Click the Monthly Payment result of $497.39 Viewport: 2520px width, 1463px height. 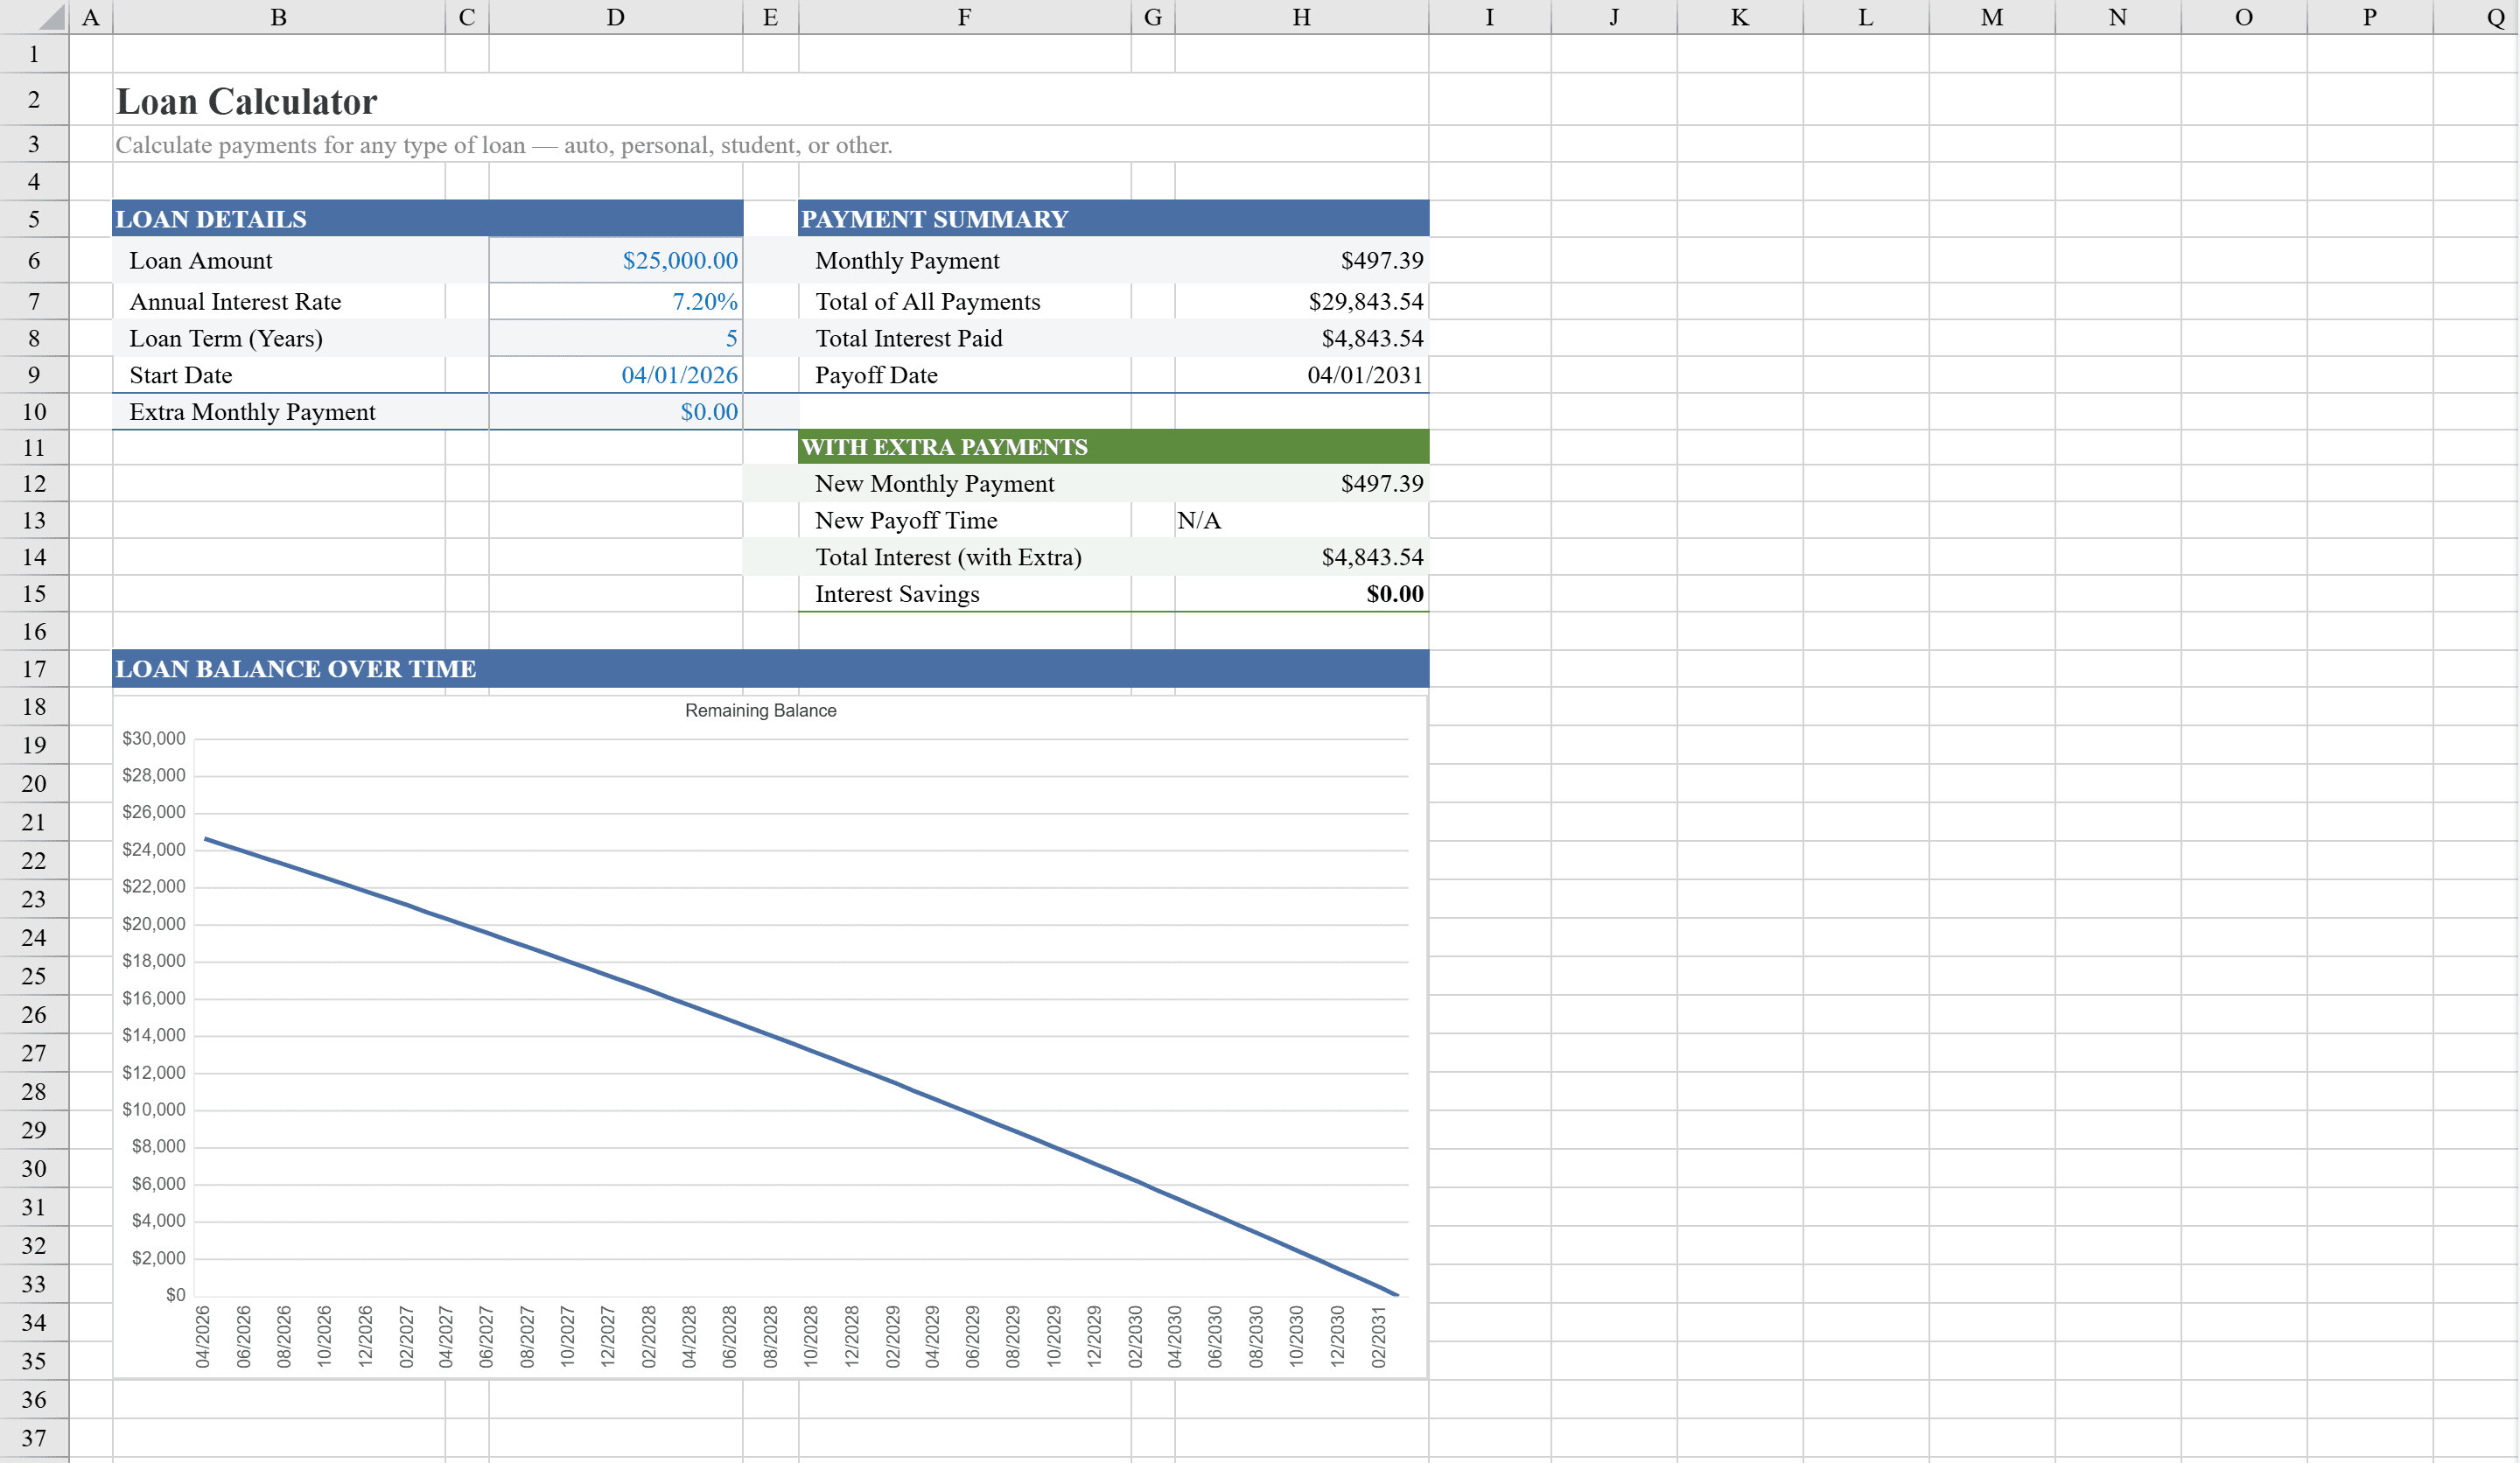coord(1300,260)
